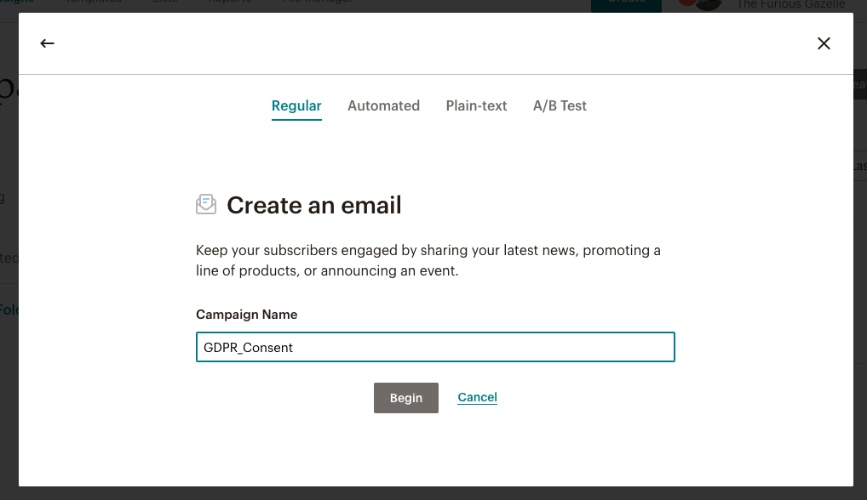Focus the Campaign Name input field
The width and height of the screenshot is (867, 500).
click(435, 347)
